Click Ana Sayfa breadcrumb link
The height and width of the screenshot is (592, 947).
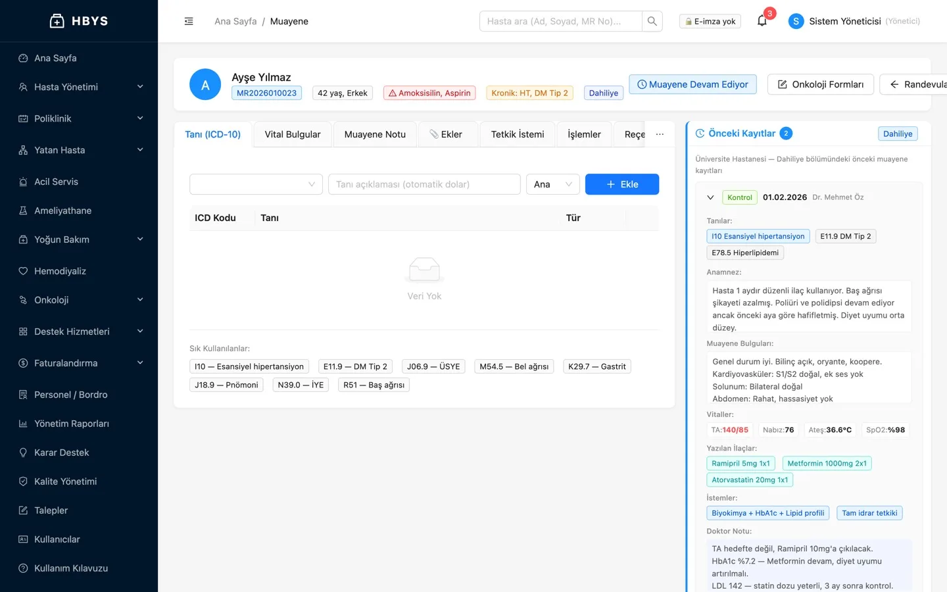click(235, 21)
